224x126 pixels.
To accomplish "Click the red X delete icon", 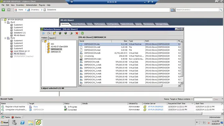I will pyautogui.click(x=77, y=33).
